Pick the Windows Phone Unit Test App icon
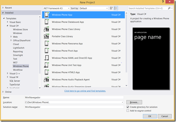Image resolution: width=176 pixels, height=122 pixels. pyautogui.click(x=47, y=65)
